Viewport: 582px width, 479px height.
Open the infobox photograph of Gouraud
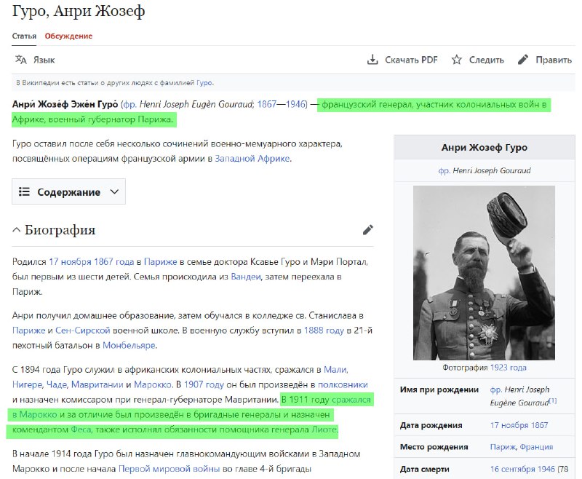pyautogui.click(x=484, y=273)
